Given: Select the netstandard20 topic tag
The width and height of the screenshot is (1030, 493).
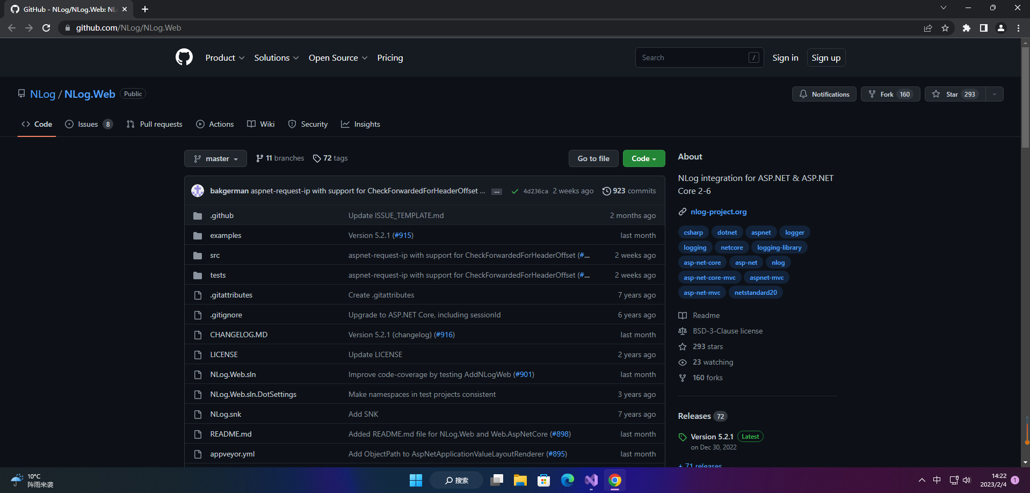Looking at the screenshot, I should pyautogui.click(x=755, y=293).
